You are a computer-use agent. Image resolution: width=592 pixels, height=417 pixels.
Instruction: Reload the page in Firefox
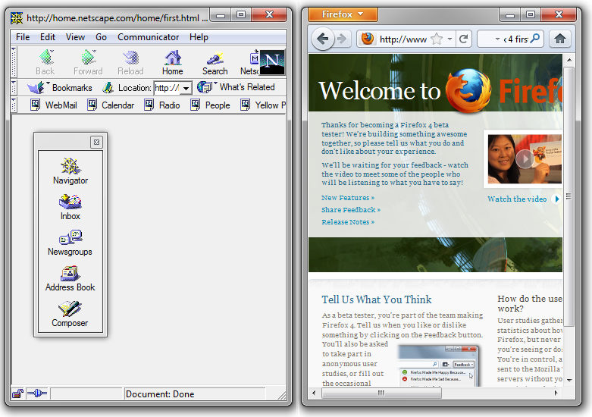click(x=464, y=39)
